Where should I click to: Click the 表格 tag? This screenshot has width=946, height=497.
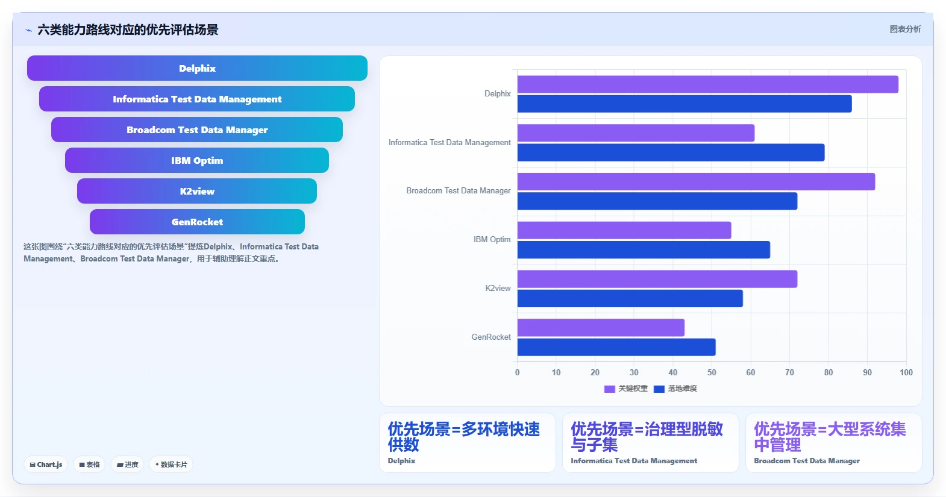(89, 464)
